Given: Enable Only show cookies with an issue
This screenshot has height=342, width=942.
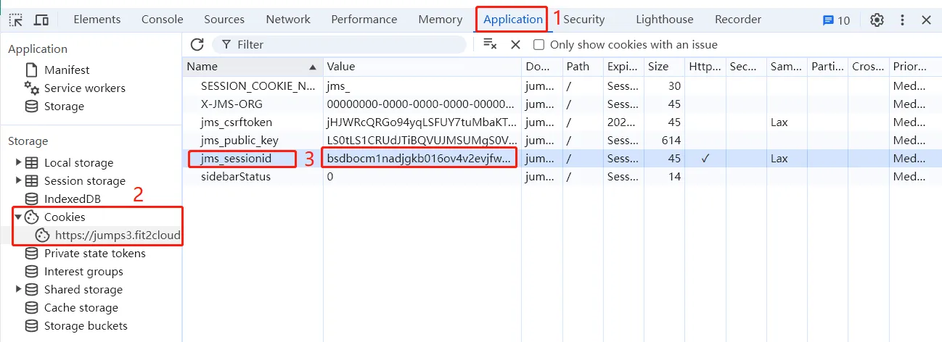Looking at the screenshot, I should tap(538, 45).
